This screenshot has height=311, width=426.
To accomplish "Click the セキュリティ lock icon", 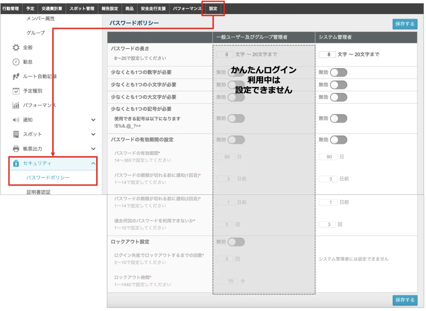I will 16,163.
